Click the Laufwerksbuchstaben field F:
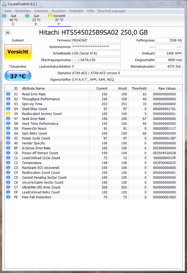This screenshot has width=187, height=273. 96,66
